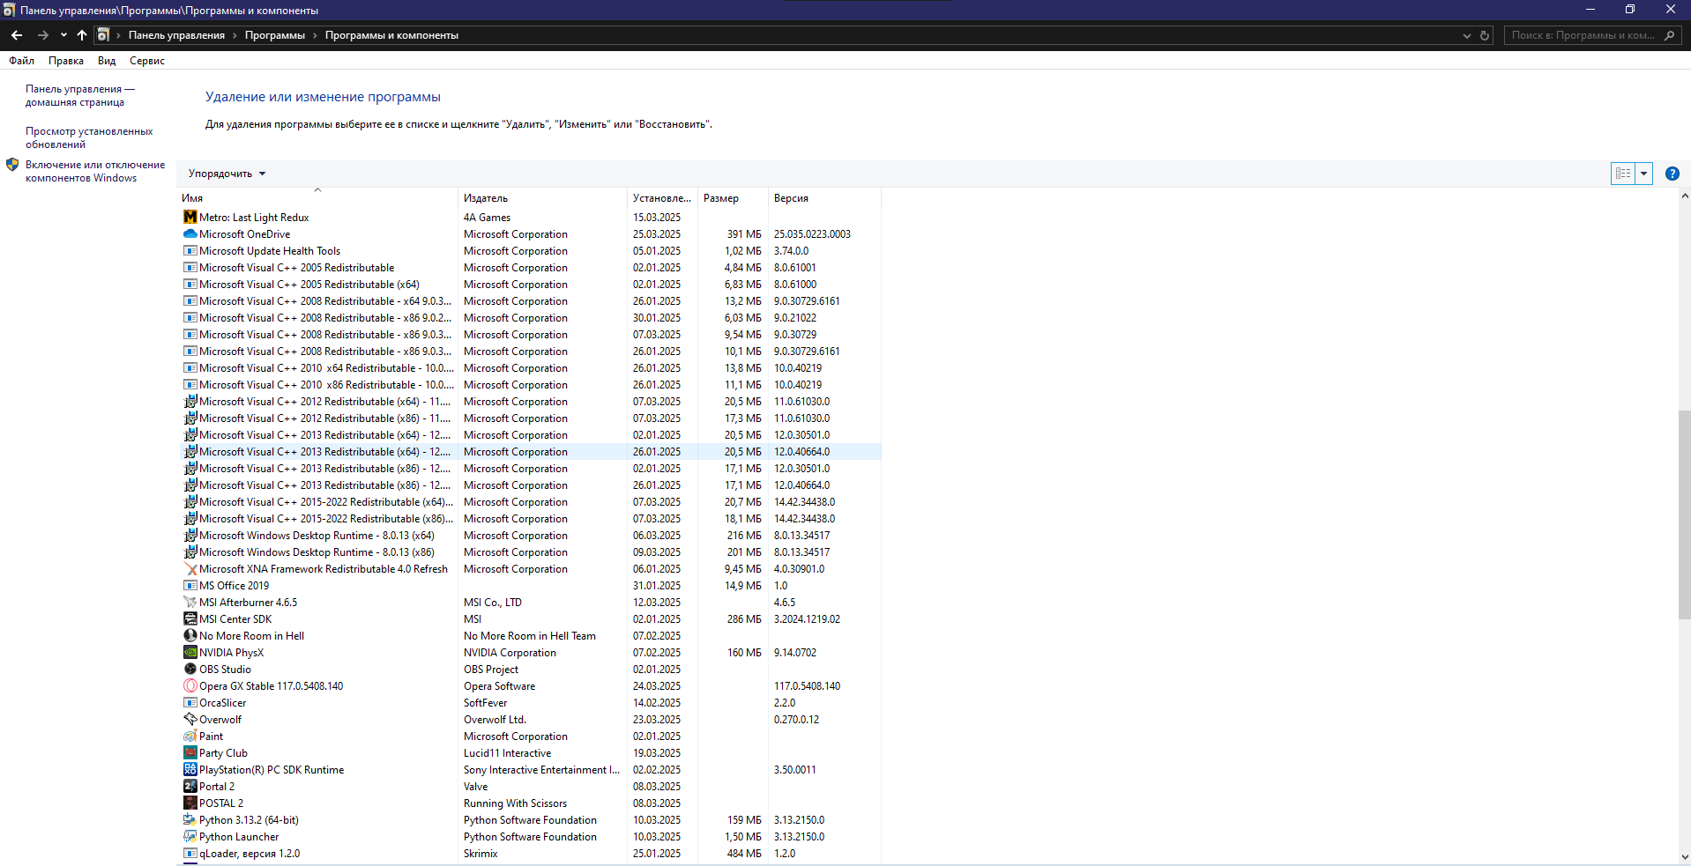Click the vertical scrollbar thumb
This screenshot has height=866, width=1691.
[1684, 514]
